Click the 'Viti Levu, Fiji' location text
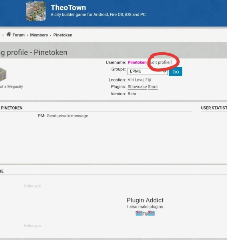This screenshot has width=227, height=240. (x=139, y=80)
